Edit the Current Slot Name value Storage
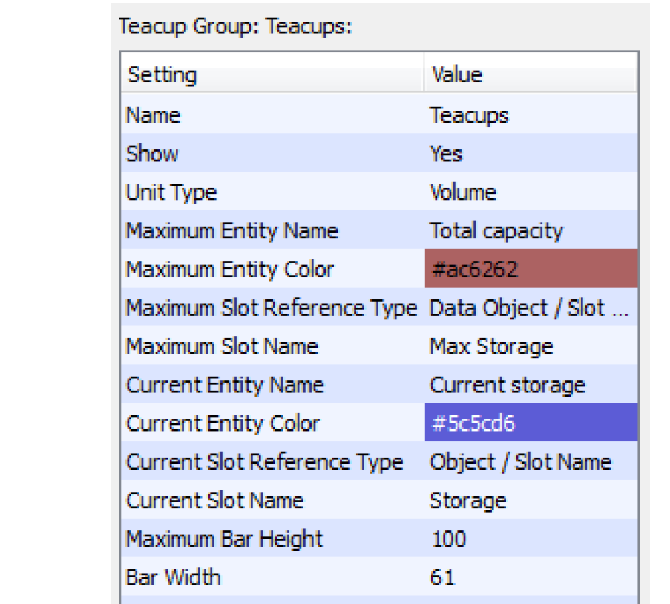This screenshot has width=670, height=604. click(x=531, y=500)
